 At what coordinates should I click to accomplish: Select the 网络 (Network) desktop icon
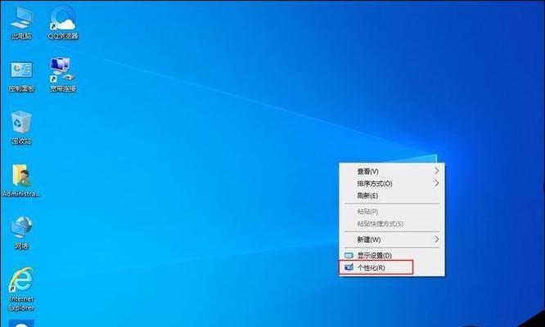[21, 233]
